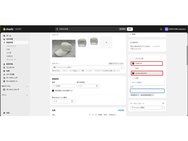Click the 6個のメタフィールド badge
The image size is (188, 141).
click(x=116, y=63)
